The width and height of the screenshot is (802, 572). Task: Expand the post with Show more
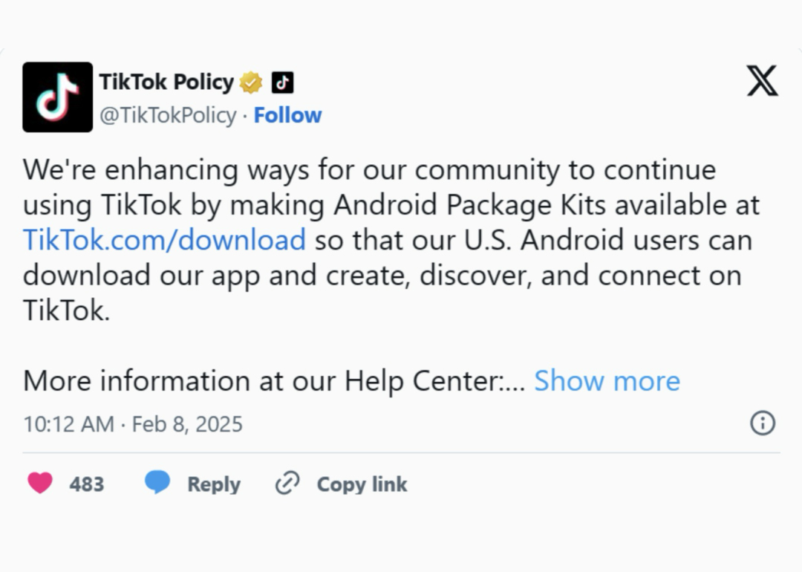coord(607,380)
